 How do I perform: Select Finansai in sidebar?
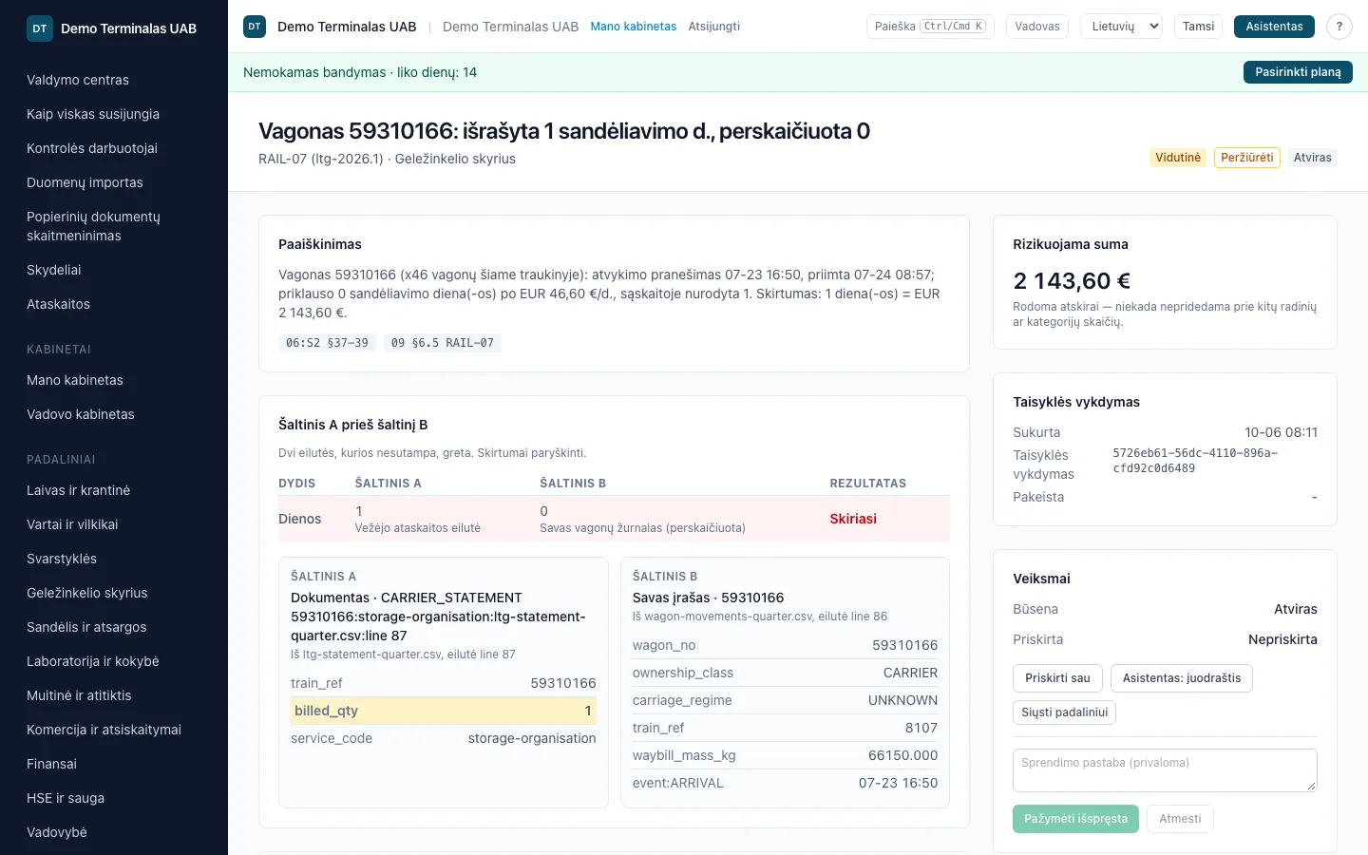tap(114, 764)
